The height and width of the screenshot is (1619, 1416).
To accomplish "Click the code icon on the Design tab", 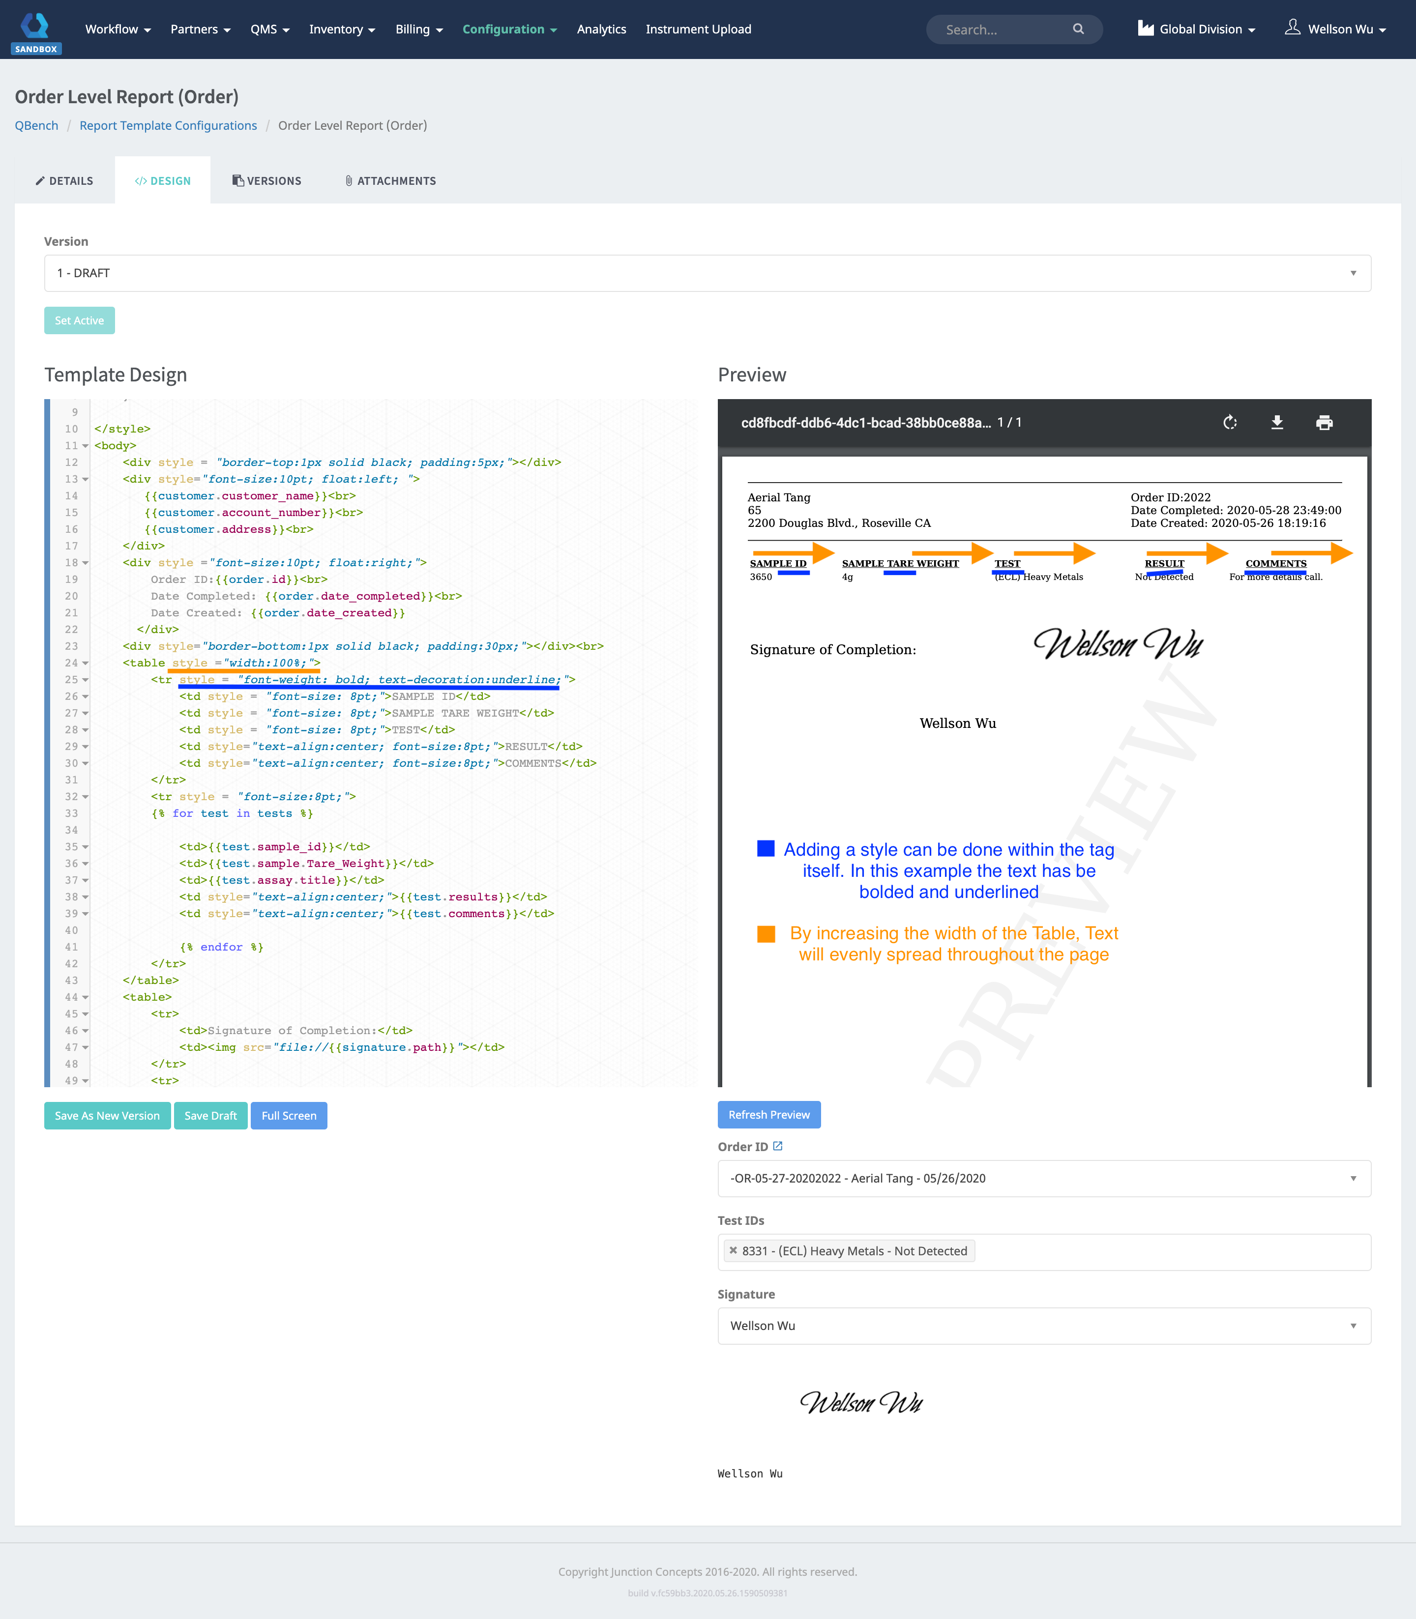I will (x=142, y=180).
